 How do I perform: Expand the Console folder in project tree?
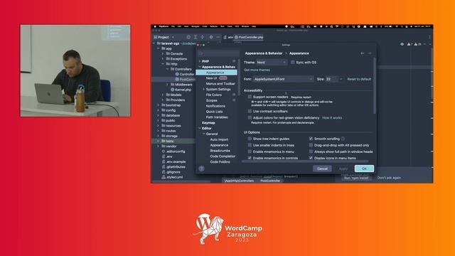point(163,54)
